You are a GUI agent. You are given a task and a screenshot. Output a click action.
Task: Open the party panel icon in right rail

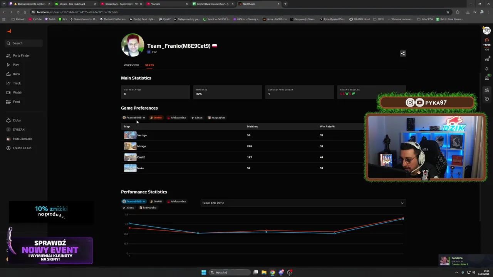pyautogui.click(x=487, y=90)
